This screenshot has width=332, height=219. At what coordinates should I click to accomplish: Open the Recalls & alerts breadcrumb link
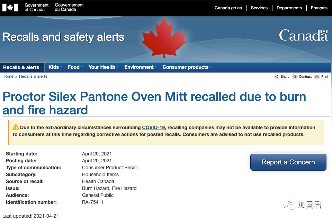tap(33, 76)
